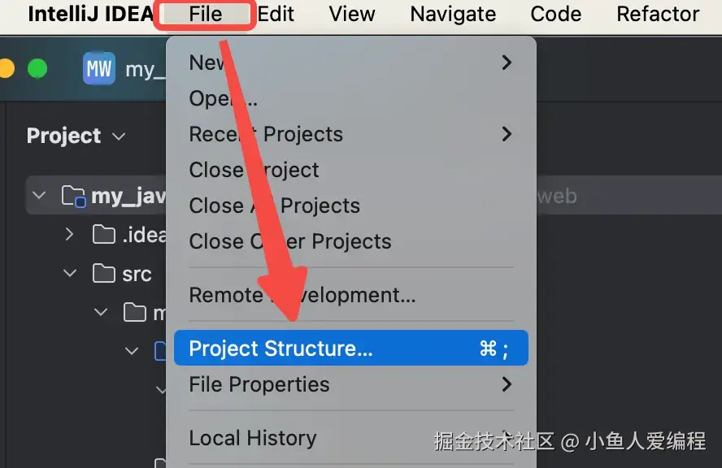Click the src folder icon

coord(104,274)
